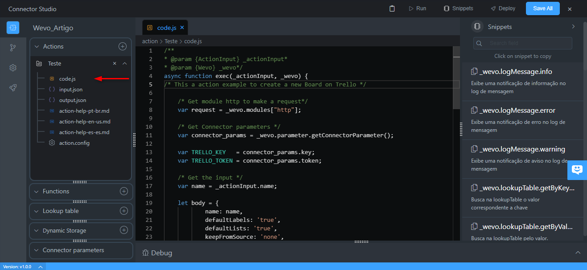Screen dimensions: 587x270
Task: Delete the Teste action with X
Action: point(115,64)
